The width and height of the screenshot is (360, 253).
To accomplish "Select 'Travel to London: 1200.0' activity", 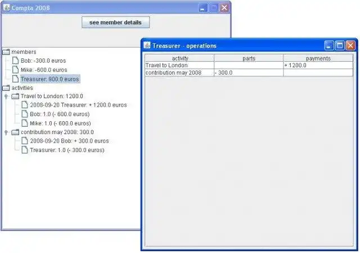I will tap(52, 96).
